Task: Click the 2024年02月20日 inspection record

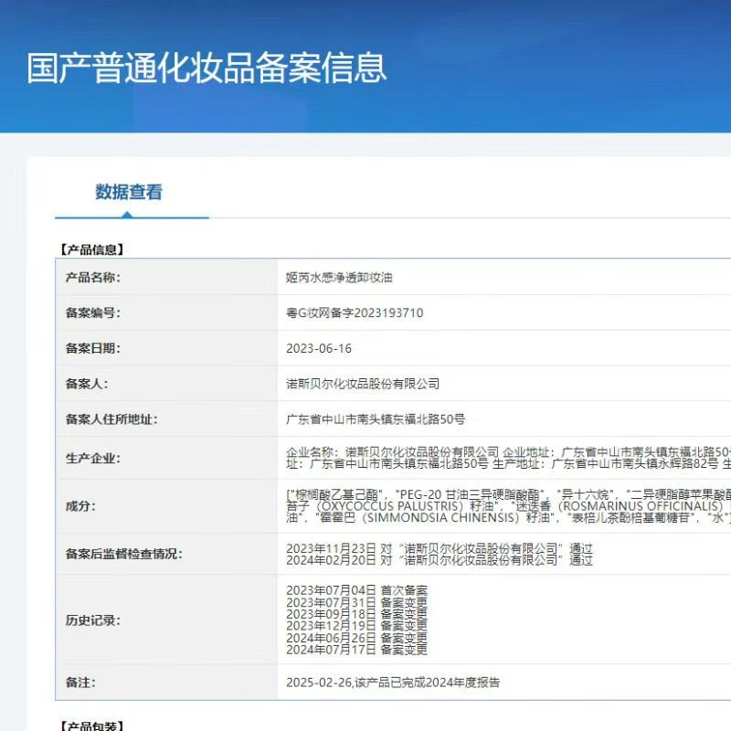Action: [x=439, y=560]
